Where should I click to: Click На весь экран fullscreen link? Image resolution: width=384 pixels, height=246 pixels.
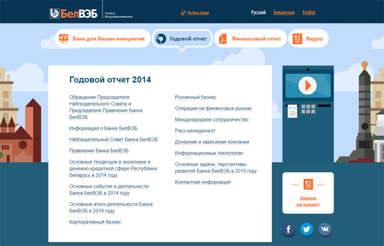(198, 13)
